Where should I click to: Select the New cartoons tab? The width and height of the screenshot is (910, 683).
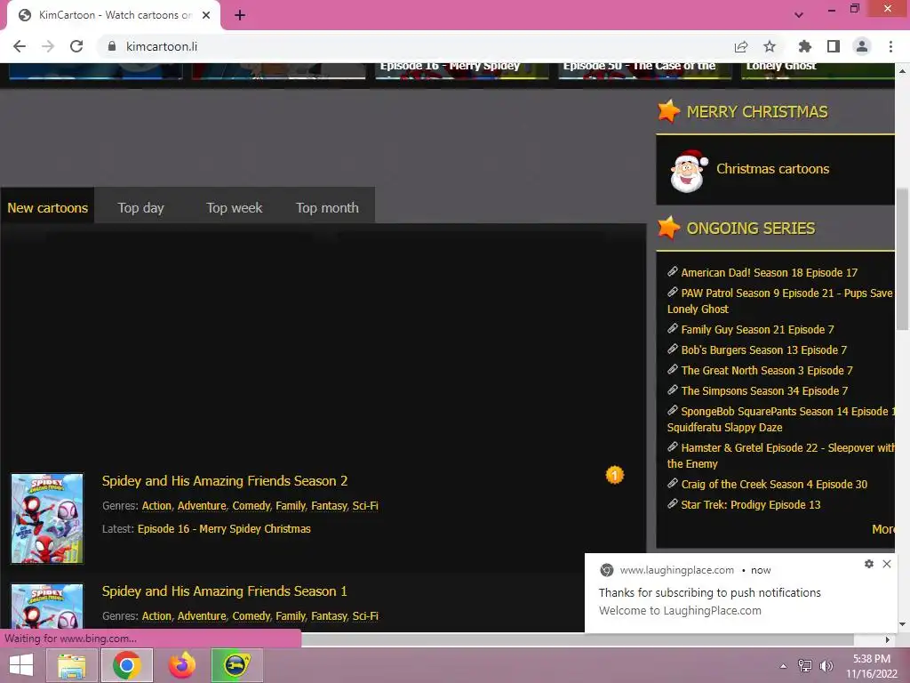pos(48,207)
